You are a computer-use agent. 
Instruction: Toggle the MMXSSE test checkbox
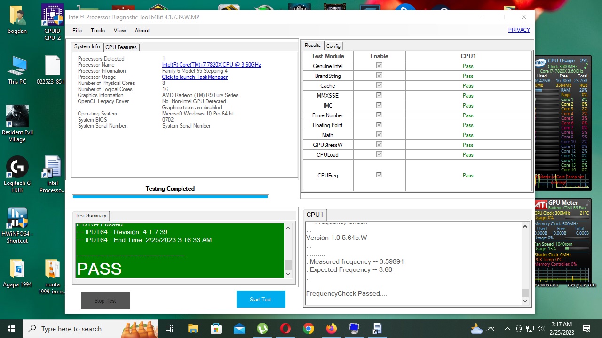coord(379,95)
